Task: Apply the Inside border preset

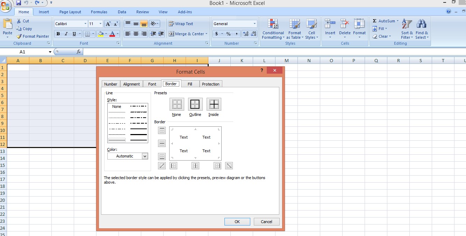Action: coord(213,104)
